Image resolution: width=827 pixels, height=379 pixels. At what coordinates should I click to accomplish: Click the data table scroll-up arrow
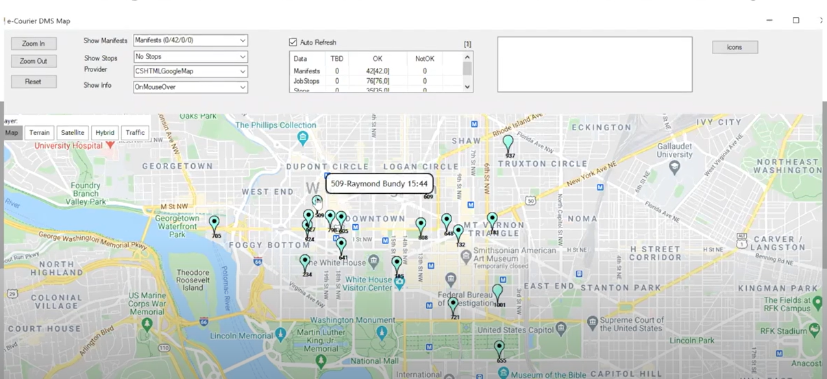(x=467, y=58)
